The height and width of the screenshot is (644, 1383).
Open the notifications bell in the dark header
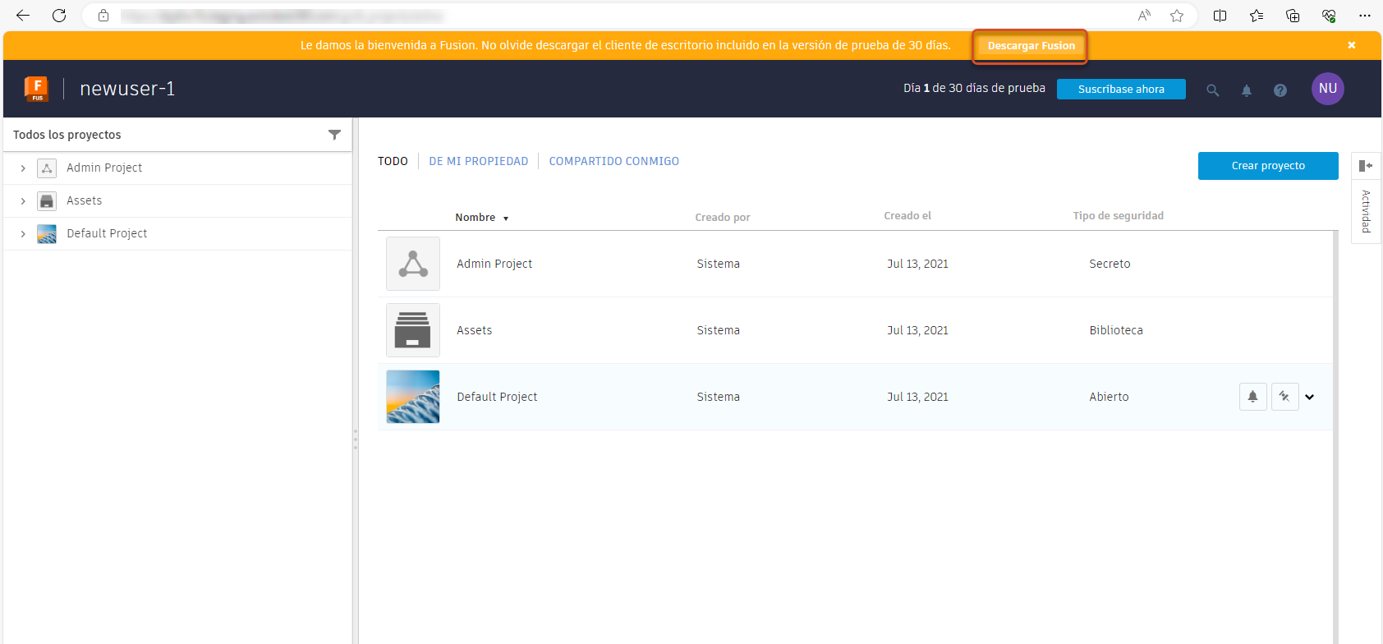coord(1247,90)
